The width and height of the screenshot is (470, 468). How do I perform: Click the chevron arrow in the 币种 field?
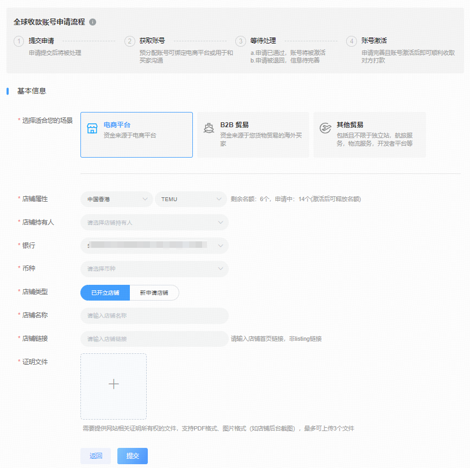pos(221,269)
